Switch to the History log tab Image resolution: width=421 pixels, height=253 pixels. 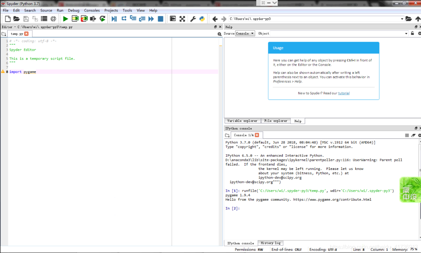[x=270, y=243]
